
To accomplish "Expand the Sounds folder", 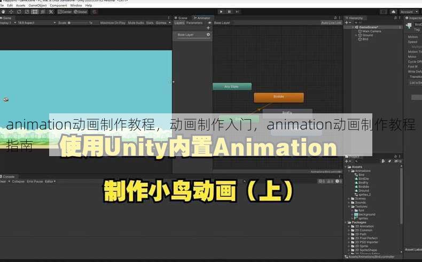I will click(x=349, y=203).
